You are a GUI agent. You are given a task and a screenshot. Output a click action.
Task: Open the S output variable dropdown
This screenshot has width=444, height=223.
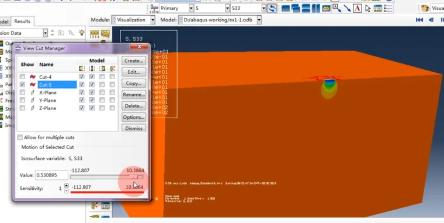pyautogui.click(x=227, y=9)
